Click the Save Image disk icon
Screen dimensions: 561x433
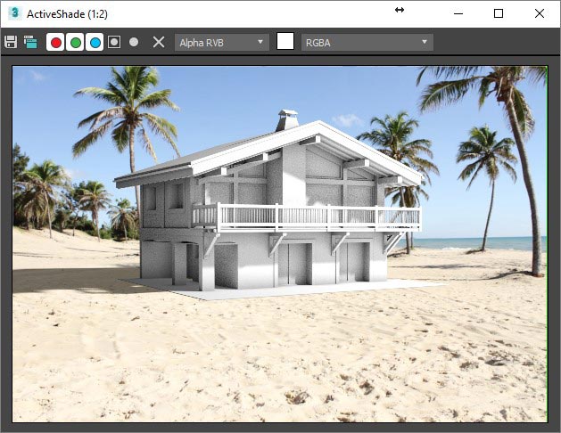(x=11, y=42)
